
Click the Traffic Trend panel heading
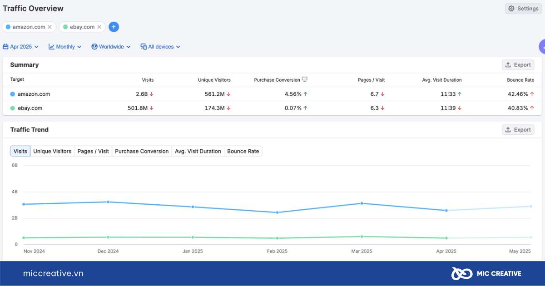point(30,130)
